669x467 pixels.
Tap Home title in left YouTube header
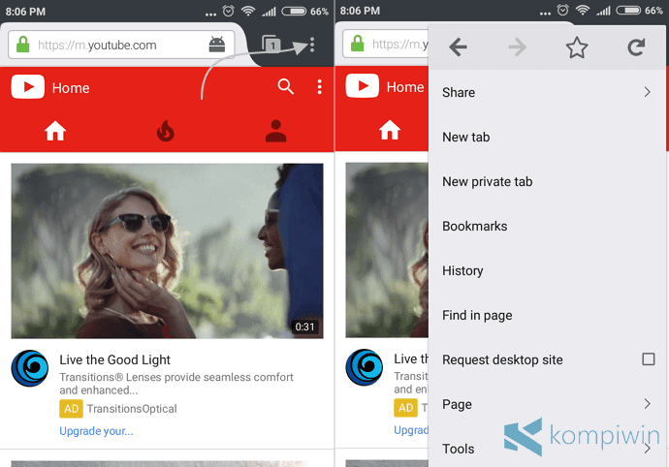click(x=71, y=88)
